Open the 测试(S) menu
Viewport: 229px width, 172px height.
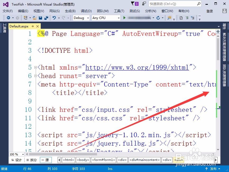[135, 11]
